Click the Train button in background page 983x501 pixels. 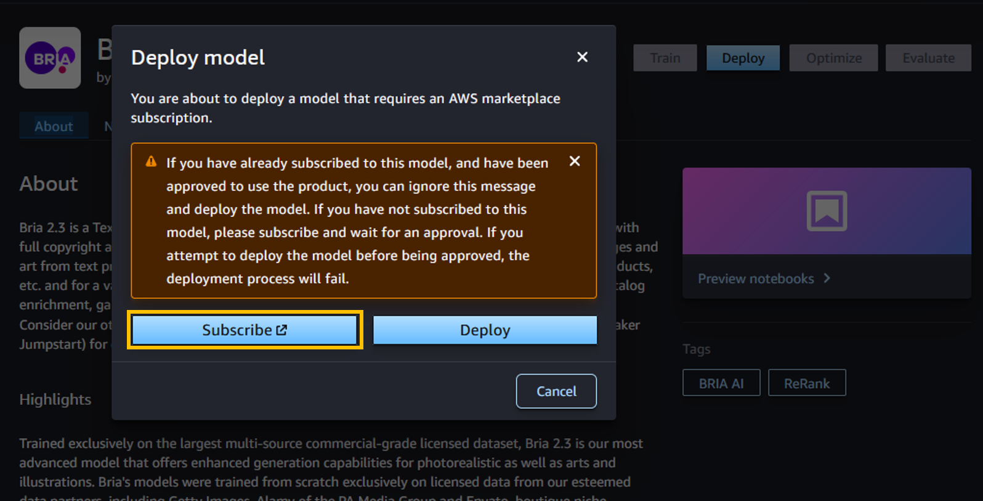[x=665, y=58]
